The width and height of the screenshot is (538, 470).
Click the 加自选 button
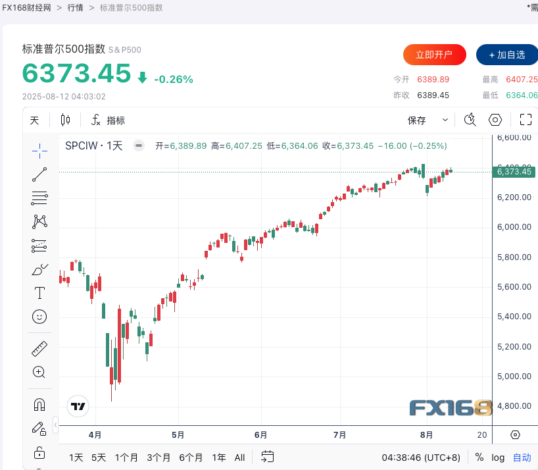[x=506, y=55]
